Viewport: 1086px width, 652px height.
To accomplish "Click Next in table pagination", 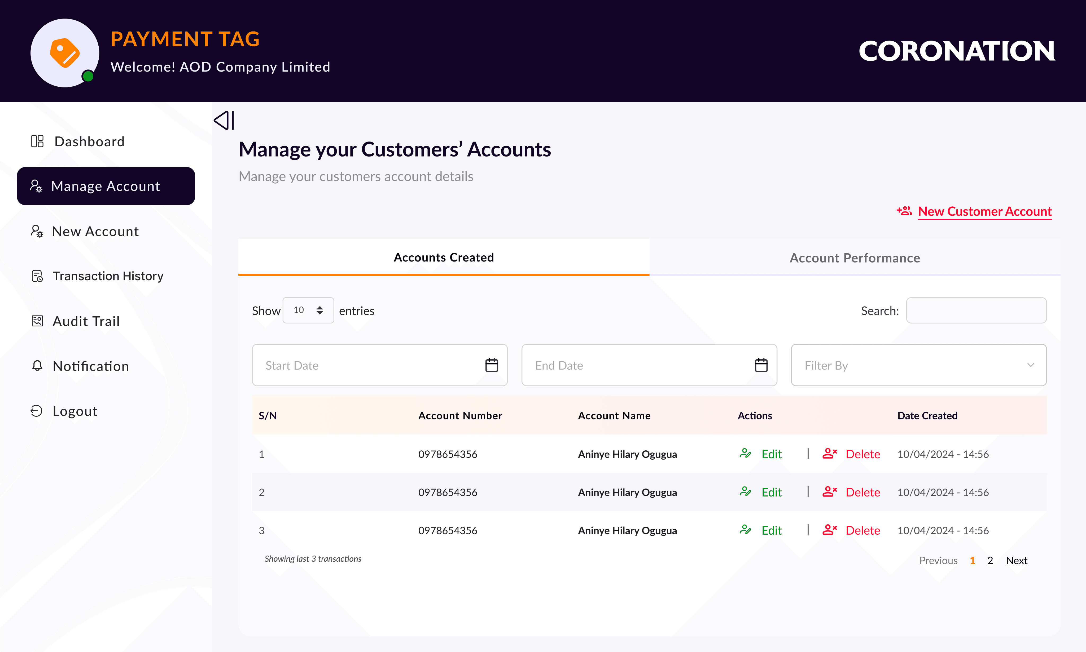I will coord(1016,560).
